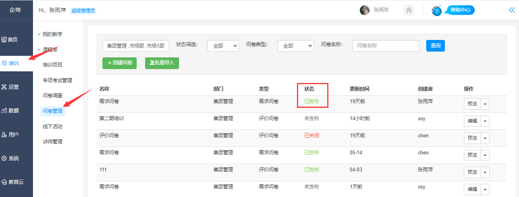
Task: Open the help center question mark icon
Action: [437, 11]
